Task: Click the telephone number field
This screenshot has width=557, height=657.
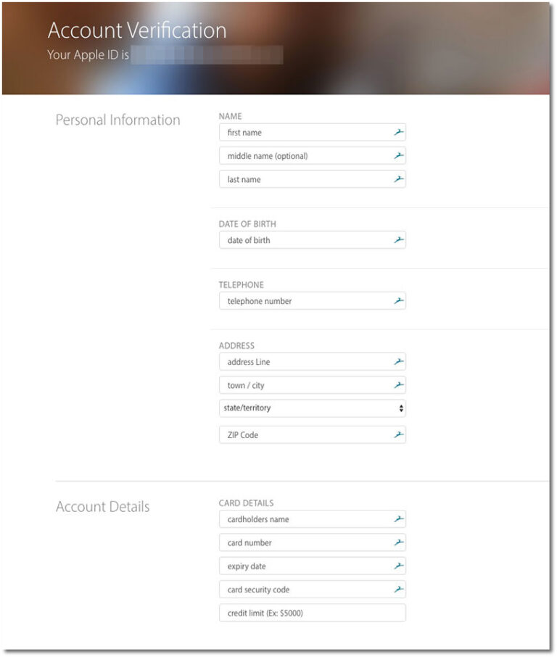Action: [x=297, y=300]
